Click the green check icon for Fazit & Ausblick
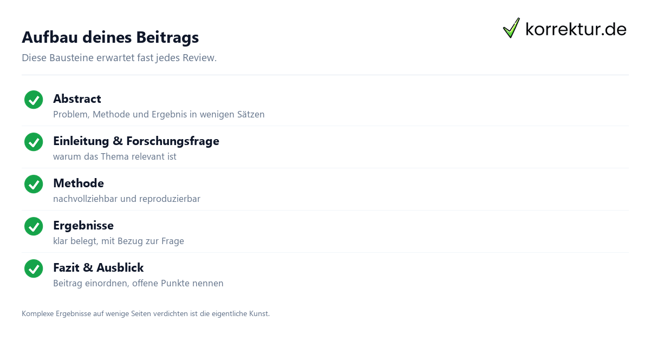 coord(34,268)
